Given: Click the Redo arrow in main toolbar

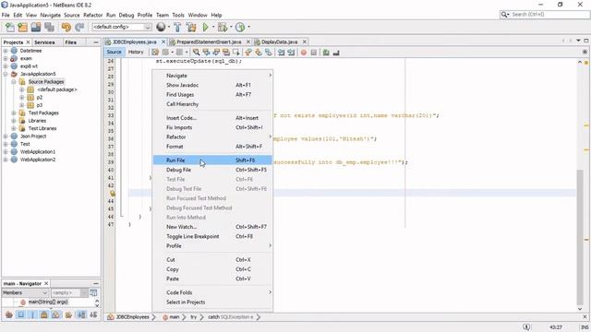Looking at the screenshot, I should (x=79, y=27).
